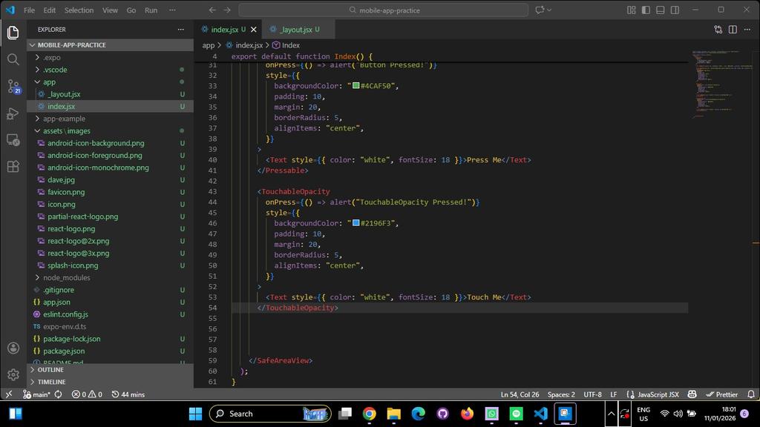Viewport: 760px width, 427px height.
Task: Go forward with the navigation arrow
Action: pos(227,10)
